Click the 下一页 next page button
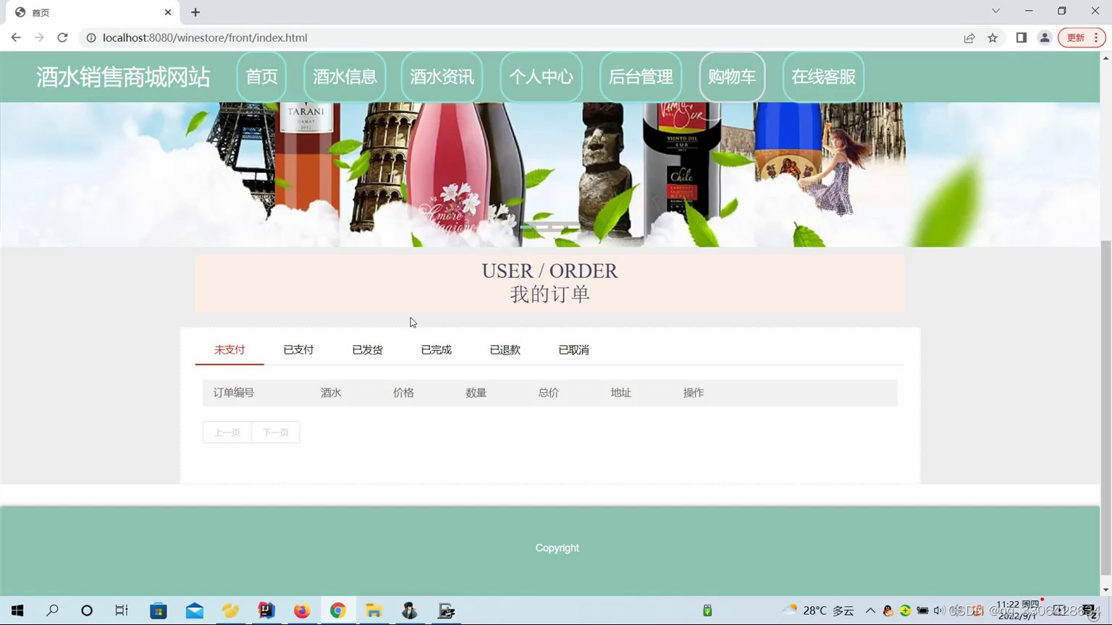The width and height of the screenshot is (1112, 625). pos(275,433)
